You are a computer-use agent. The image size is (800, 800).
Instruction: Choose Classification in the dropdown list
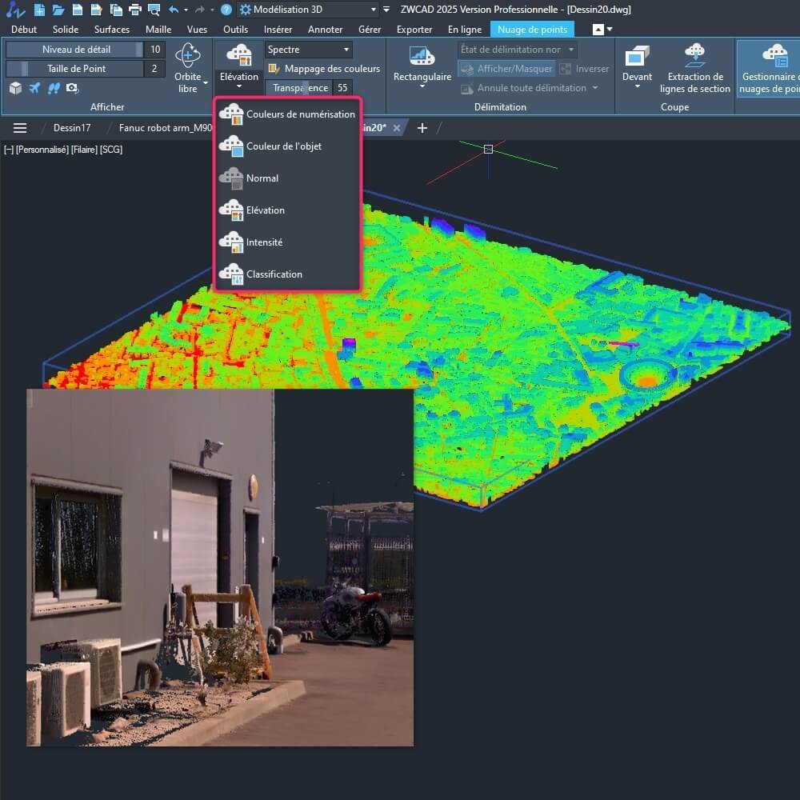click(x=274, y=274)
